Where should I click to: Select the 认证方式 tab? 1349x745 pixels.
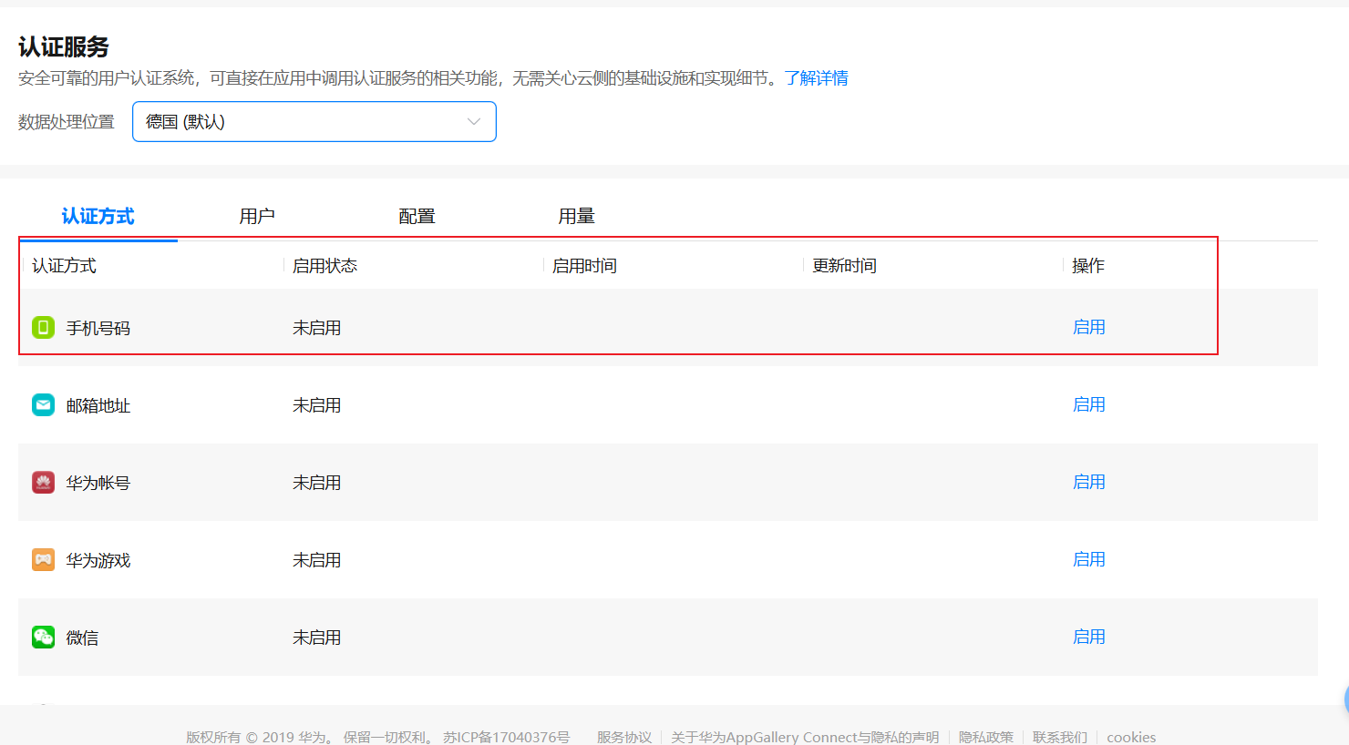pyautogui.click(x=98, y=216)
